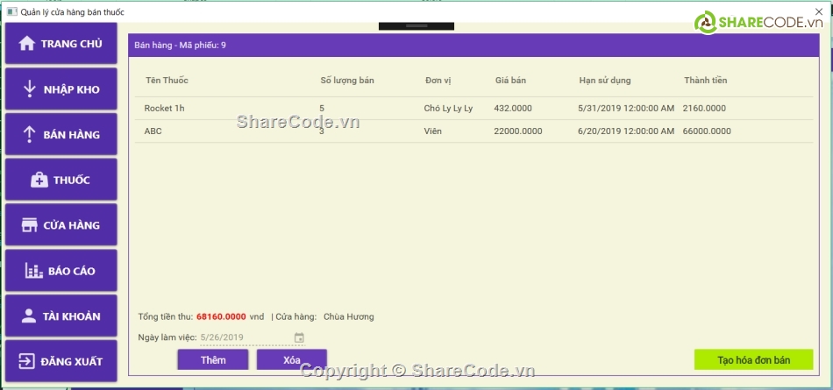This screenshot has height=390, width=833.
Task: Click the Tên Thuốc column header
Action: 167,81
